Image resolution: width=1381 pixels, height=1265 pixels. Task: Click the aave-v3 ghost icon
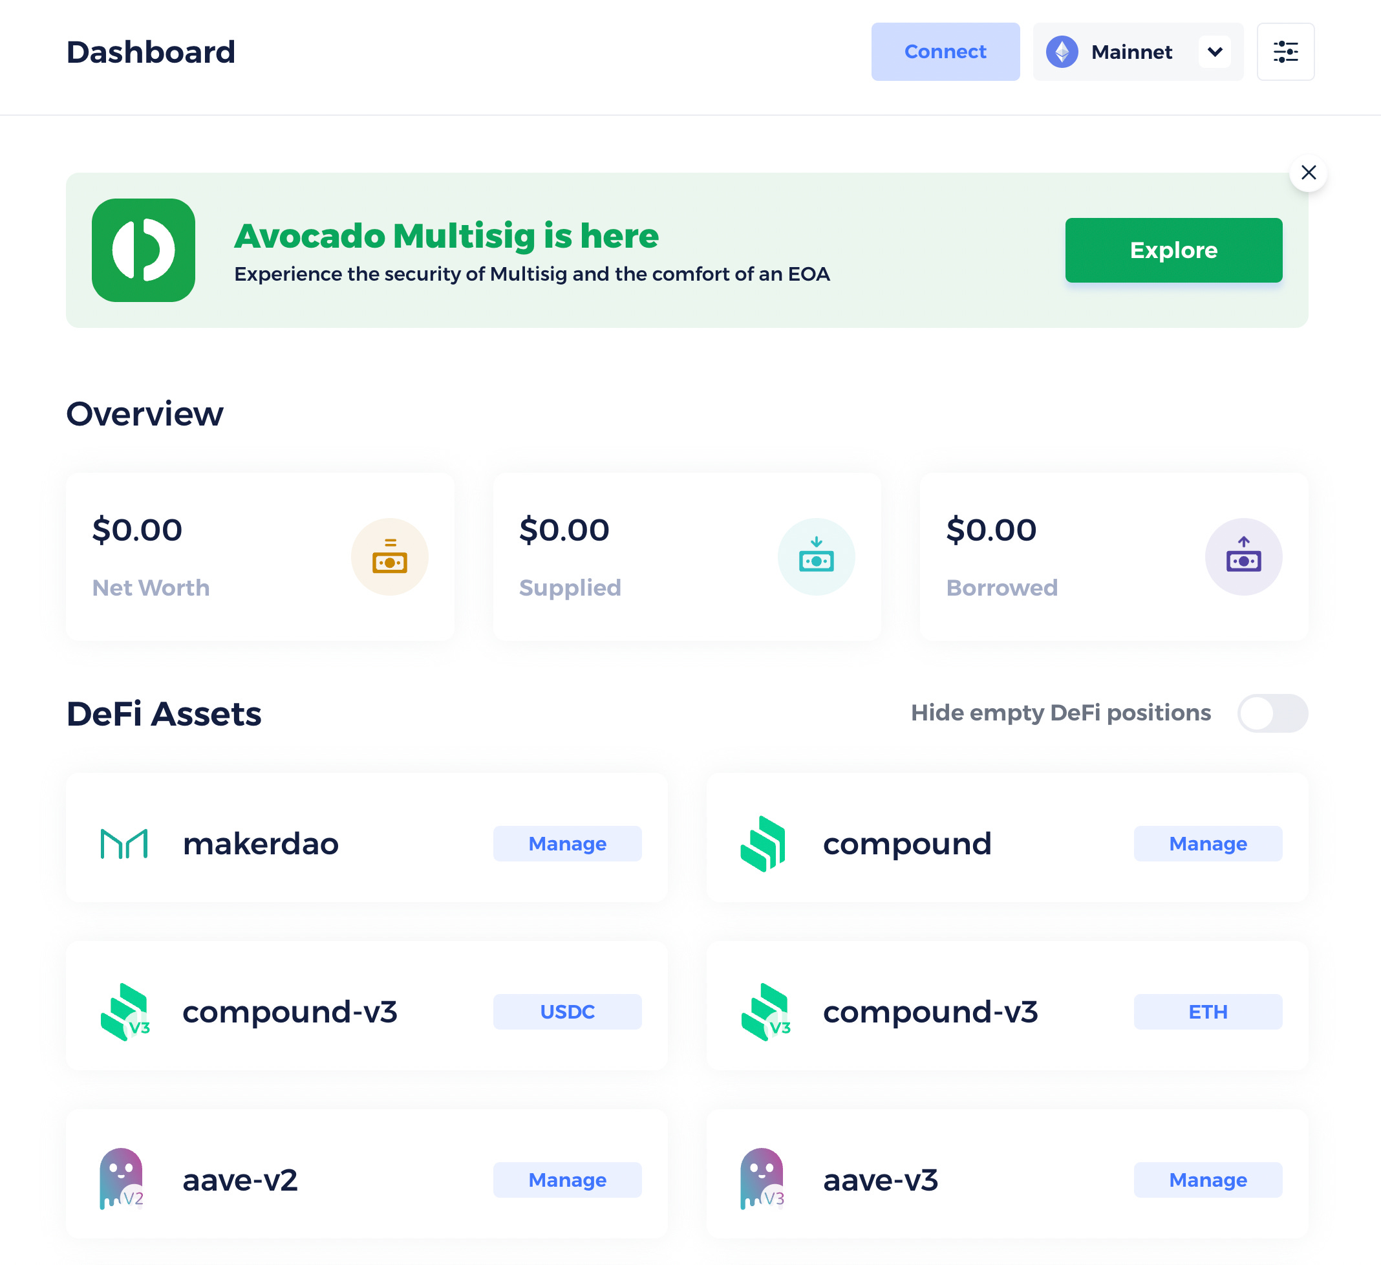(x=762, y=1180)
